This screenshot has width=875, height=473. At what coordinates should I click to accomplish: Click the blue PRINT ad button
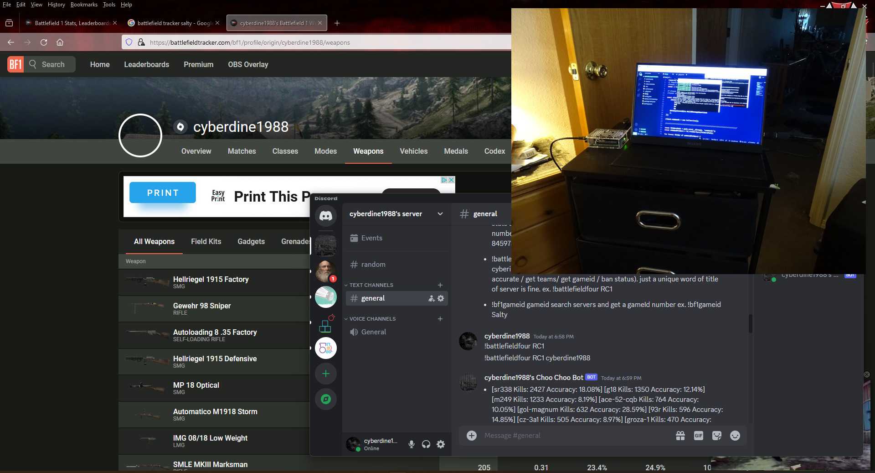click(x=163, y=192)
